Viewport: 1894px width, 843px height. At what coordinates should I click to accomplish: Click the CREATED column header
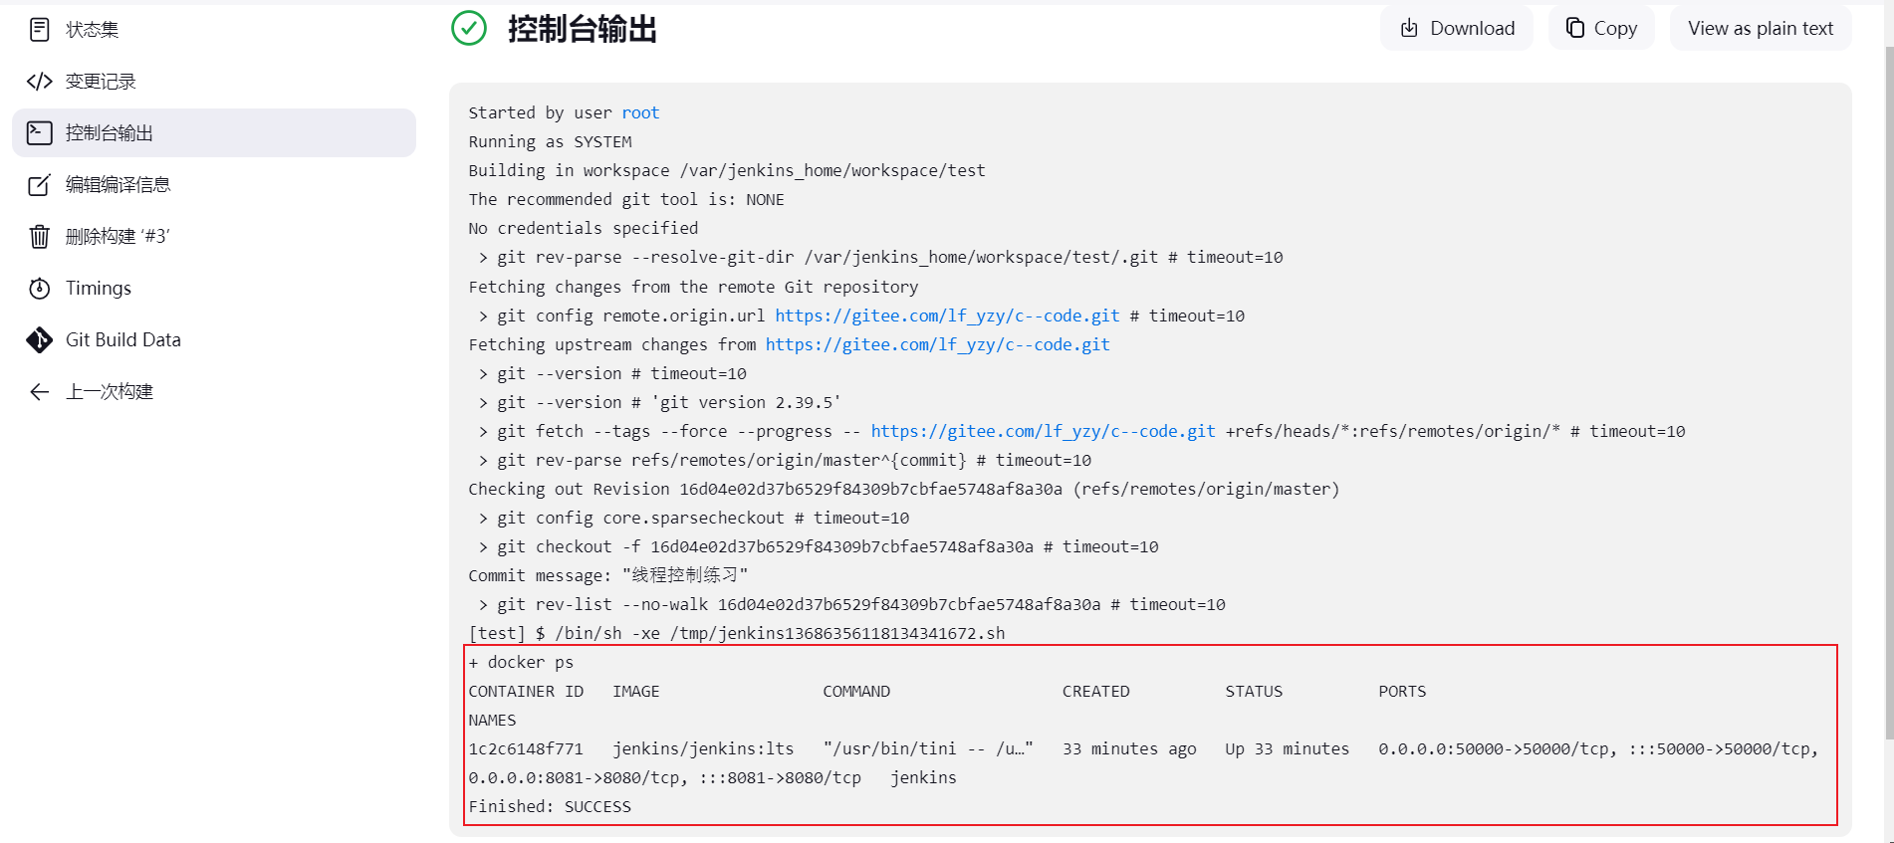(x=1095, y=692)
